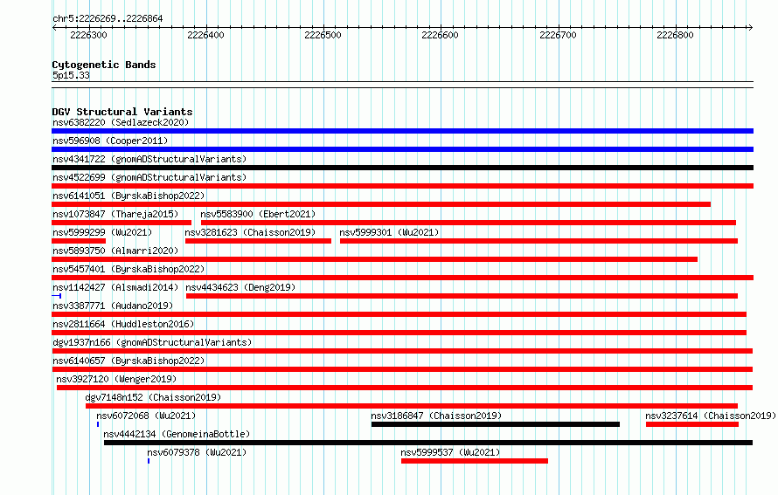Click nsv3927120 (Wenger2019) variant label

click(x=116, y=379)
